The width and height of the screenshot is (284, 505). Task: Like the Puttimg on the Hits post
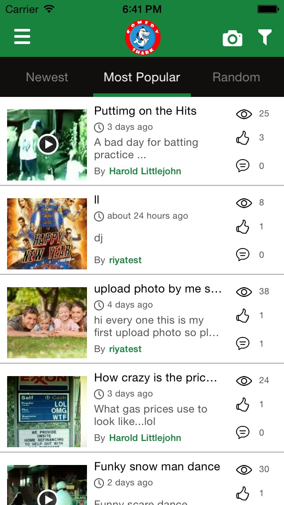(243, 138)
